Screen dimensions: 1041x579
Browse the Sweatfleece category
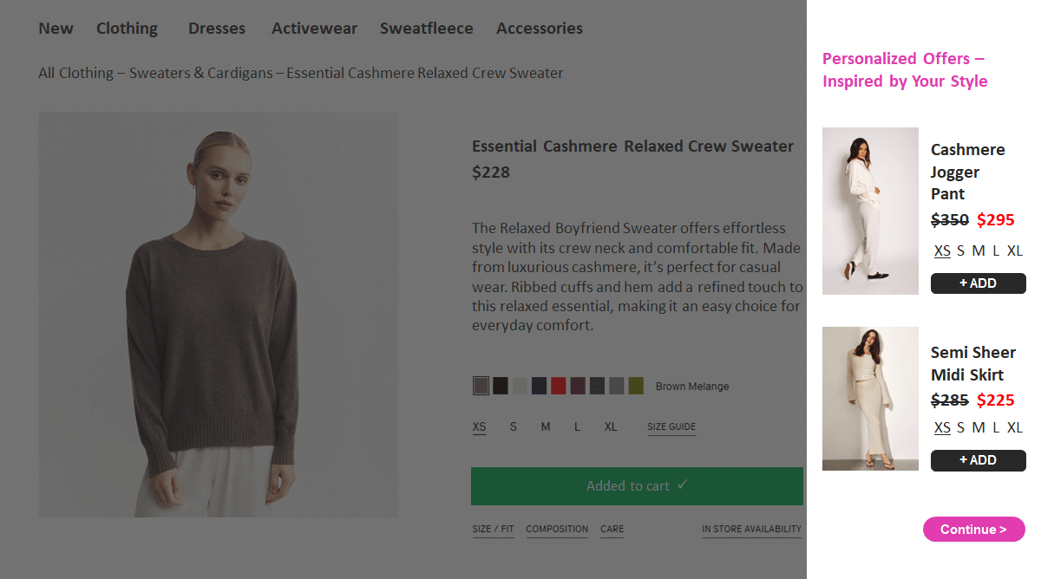426,28
